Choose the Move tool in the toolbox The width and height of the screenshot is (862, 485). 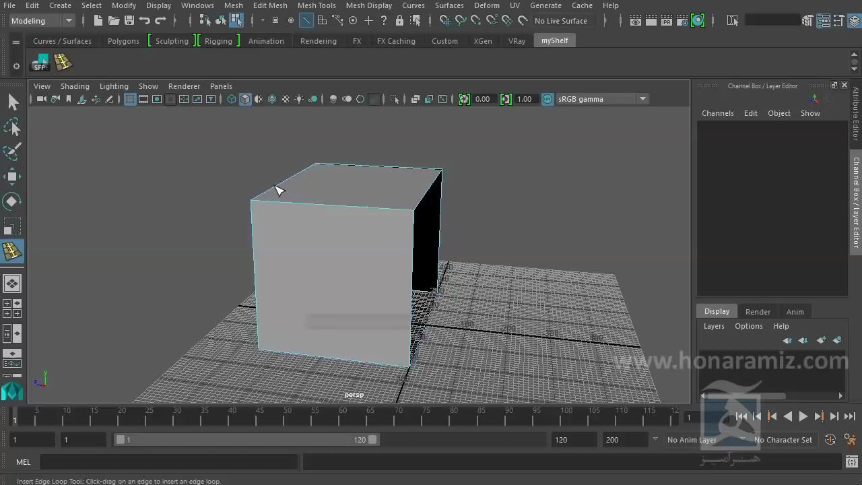pyautogui.click(x=12, y=176)
